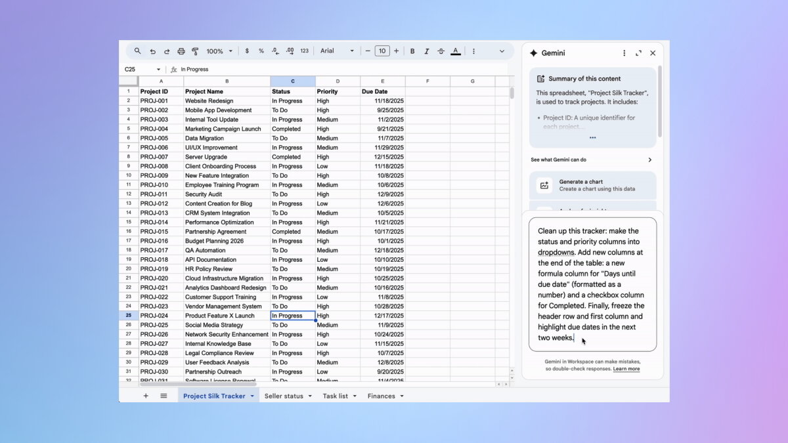Screen dimensions: 788x443
Task: Open the Learn more link
Action: point(626,369)
